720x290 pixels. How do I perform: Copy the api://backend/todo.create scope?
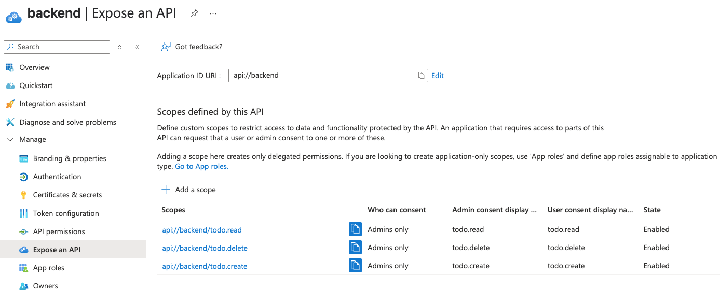coord(355,266)
